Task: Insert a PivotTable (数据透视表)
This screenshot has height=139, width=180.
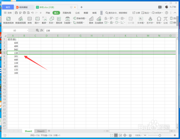Action: click(x=8, y=20)
